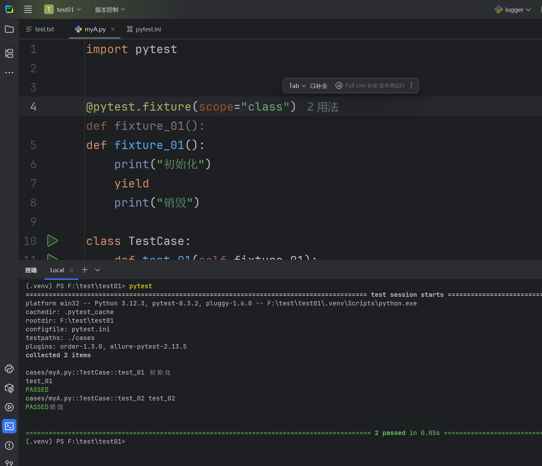Switch to the pytest.ini tab
This screenshot has height=466, width=542.
(144, 29)
